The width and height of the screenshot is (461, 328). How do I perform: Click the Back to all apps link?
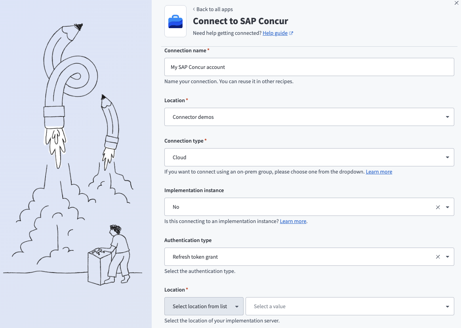215,9
